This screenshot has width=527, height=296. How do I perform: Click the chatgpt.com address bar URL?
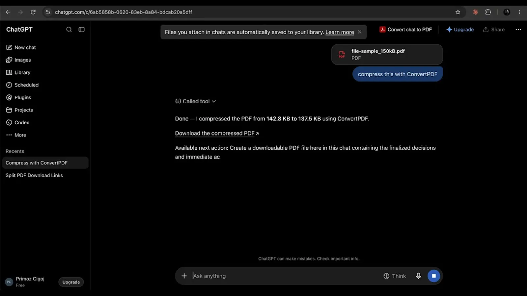pos(124,12)
